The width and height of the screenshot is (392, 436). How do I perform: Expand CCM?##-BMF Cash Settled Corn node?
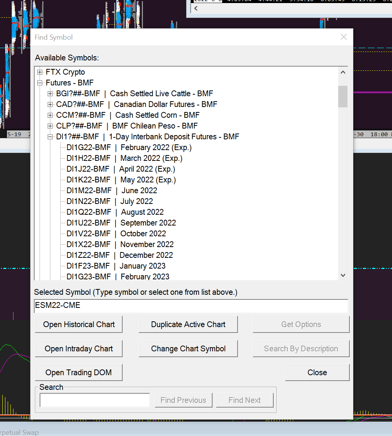pyautogui.click(x=50, y=115)
